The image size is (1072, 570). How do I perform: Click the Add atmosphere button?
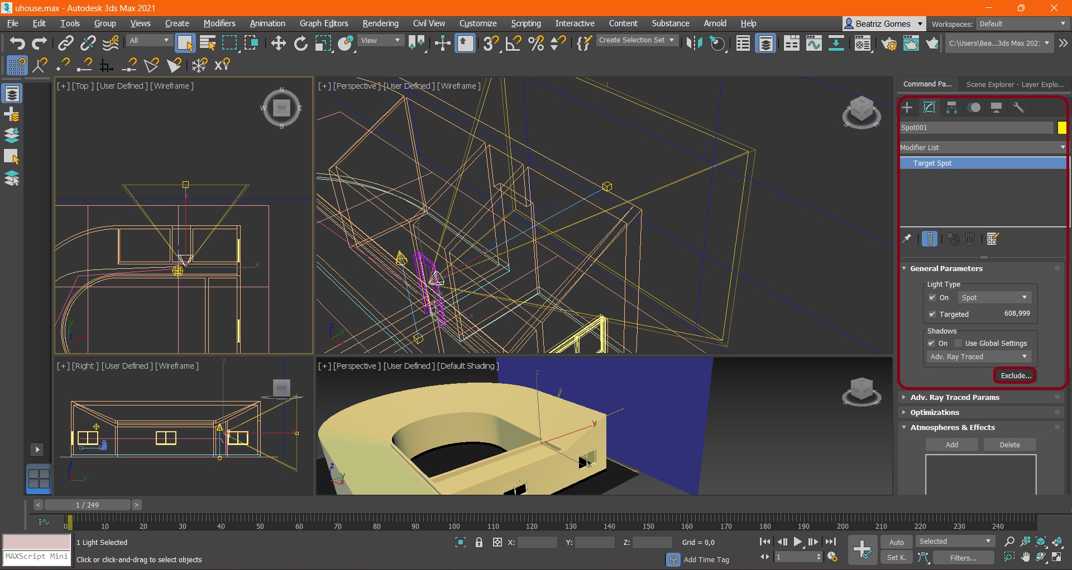click(952, 445)
